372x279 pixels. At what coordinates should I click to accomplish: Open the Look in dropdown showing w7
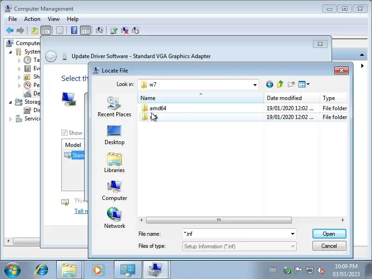199,85
